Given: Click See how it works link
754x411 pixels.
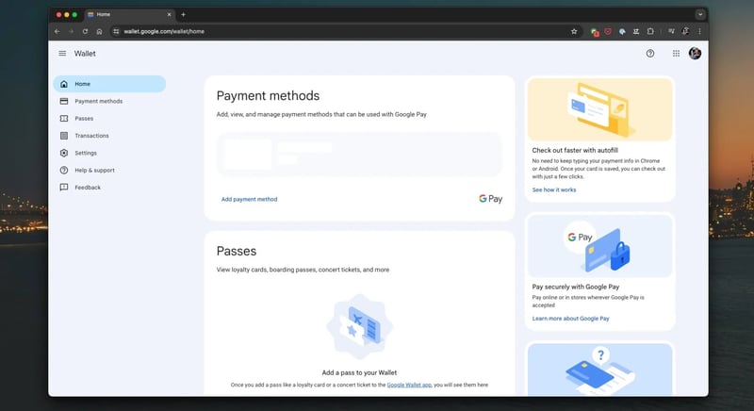Looking at the screenshot, I should click(x=554, y=189).
